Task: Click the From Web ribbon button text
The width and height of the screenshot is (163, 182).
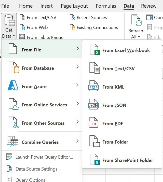Action: 37,27
